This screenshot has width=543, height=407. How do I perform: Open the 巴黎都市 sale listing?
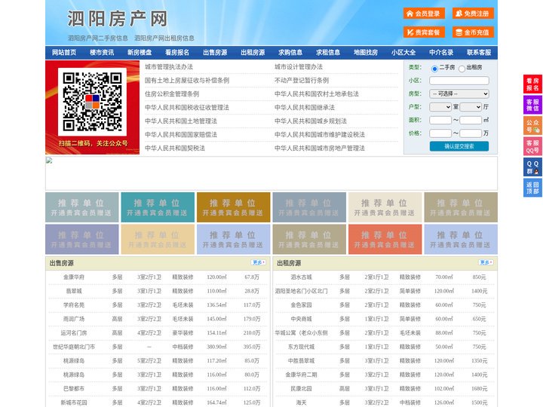pos(74,389)
